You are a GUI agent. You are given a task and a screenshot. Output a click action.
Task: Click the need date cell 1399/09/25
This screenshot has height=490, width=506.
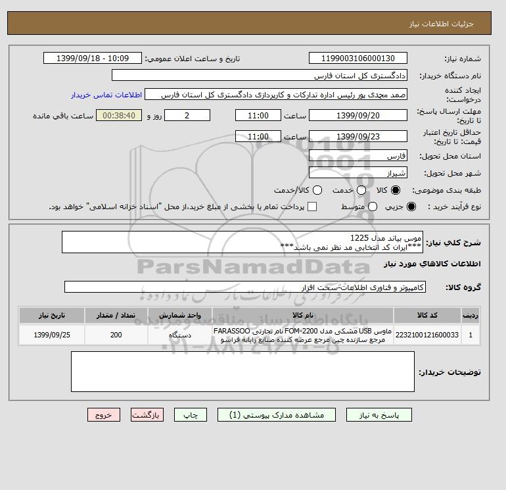point(52,335)
